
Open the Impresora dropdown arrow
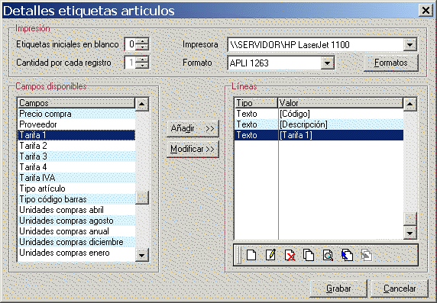pos(409,44)
